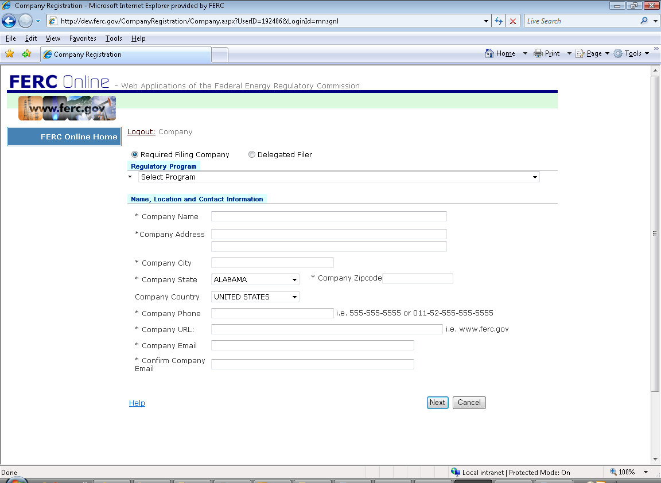Screen dimensions: 661x483
Task: Click the second Company Address line field
Action: pos(329,247)
